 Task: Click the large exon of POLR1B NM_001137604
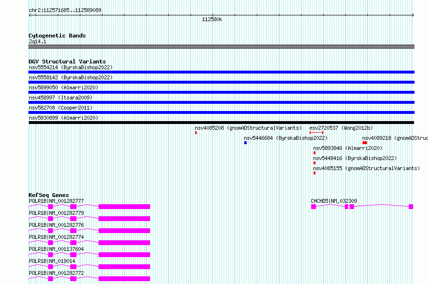click(124, 255)
